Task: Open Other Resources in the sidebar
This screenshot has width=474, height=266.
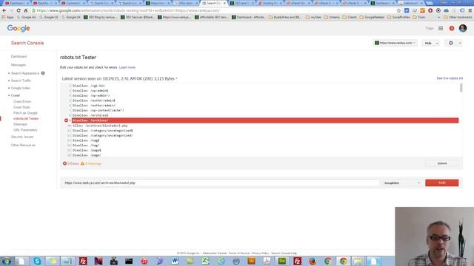Action: [x=23, y=145]
